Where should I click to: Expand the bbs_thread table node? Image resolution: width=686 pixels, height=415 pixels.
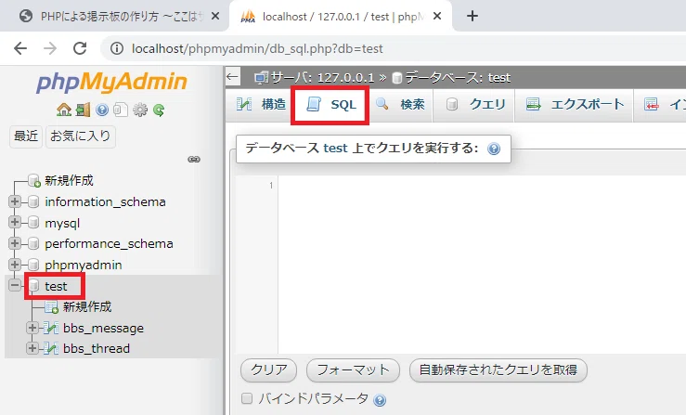[32, 348]
